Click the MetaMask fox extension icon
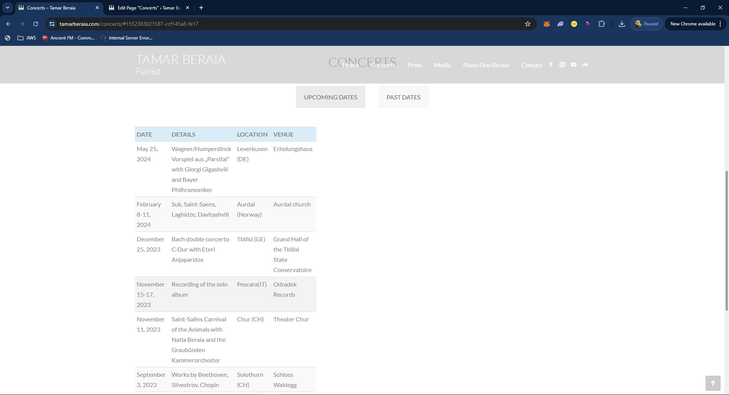 [x=547, y=24]
